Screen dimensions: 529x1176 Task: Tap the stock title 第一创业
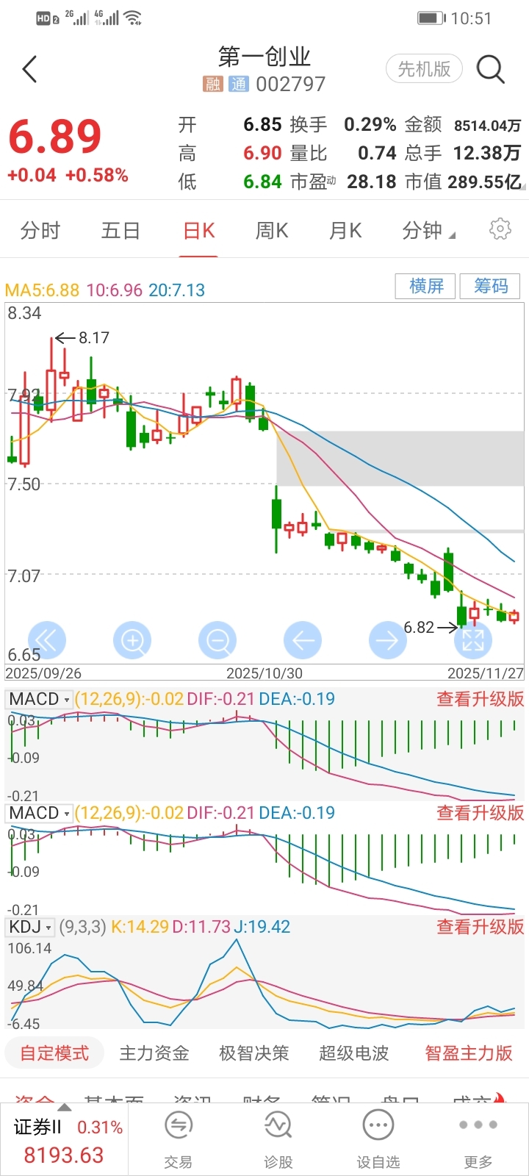(264, 57)
